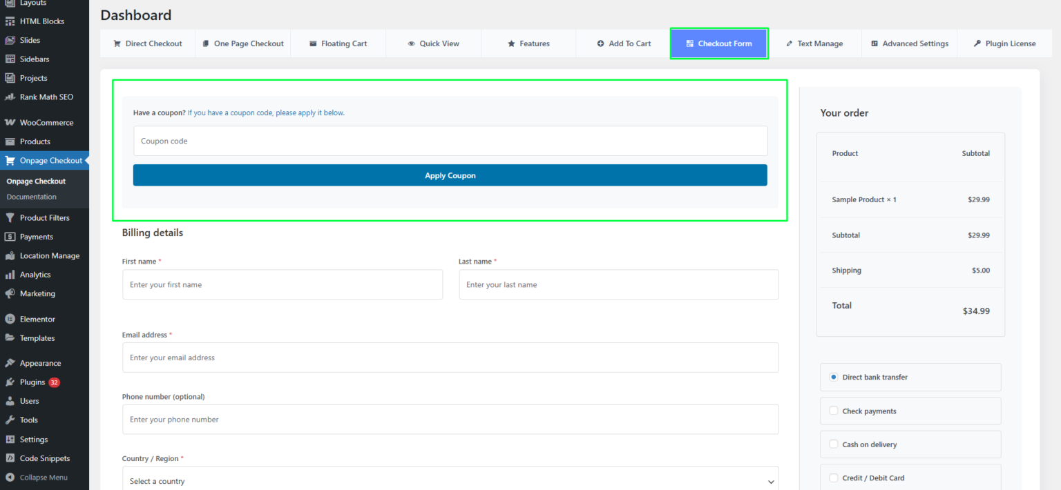Select Cash on delivery payment option

pyautogui.click(x=834, y=444)
